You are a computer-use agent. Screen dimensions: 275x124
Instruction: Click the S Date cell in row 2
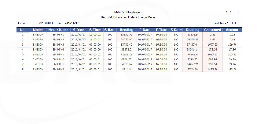tap(79, 39)
